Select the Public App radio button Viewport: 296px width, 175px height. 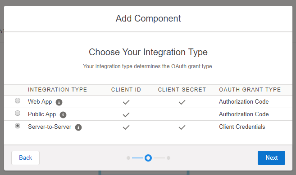coord(18,113)
